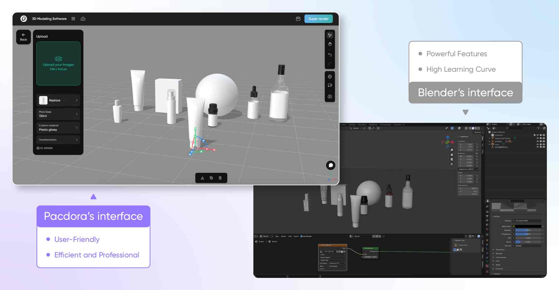559x290 pixels.
Task: Open the Options dropdown in Blender viewport
Action: pos(479,132)
